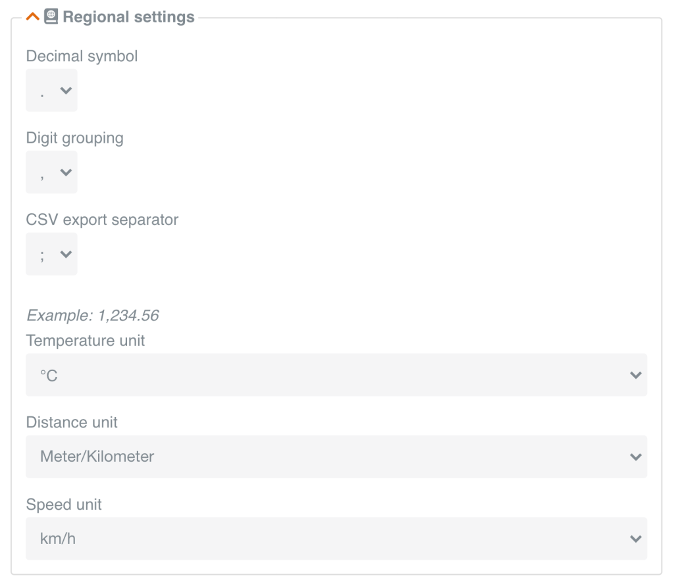Click the °C value in Temperature unit

pos(49,376)
